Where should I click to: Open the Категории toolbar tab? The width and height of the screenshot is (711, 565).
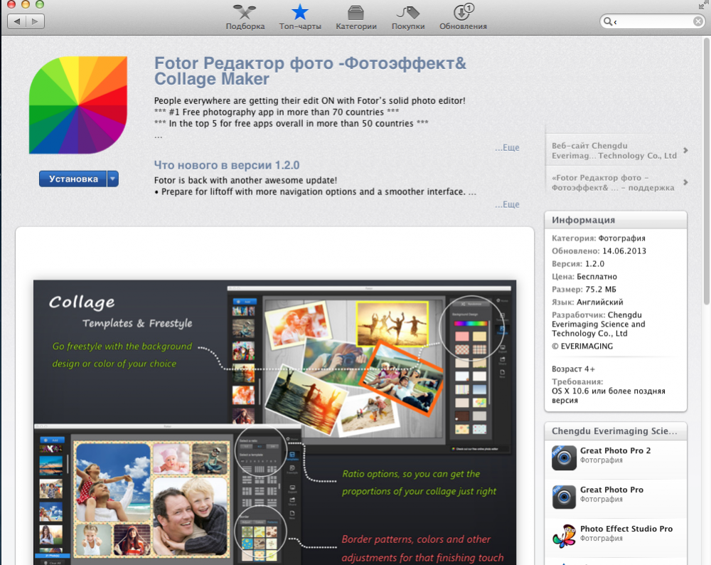pyautogui.click(x=356, y=17)
